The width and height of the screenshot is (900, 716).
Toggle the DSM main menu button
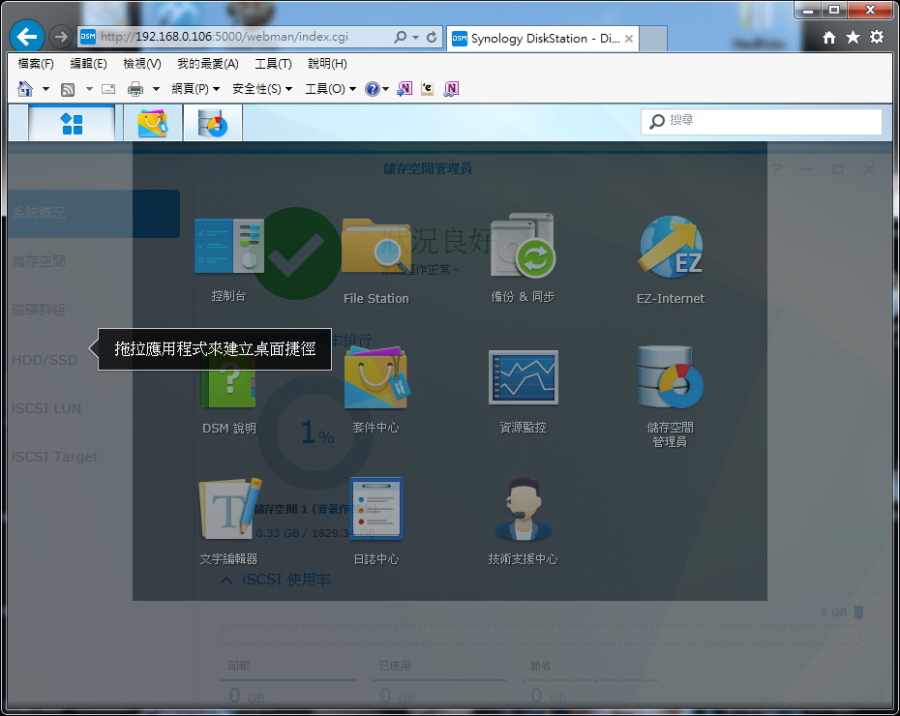click(72, 123)
